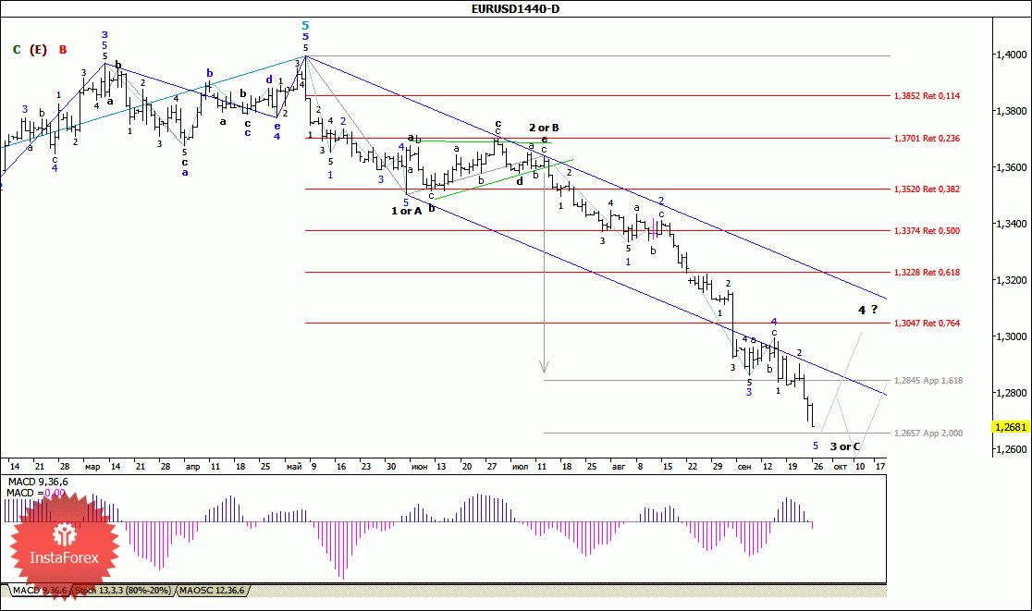Pick the 1,3228 Ret 0,618 level label
Viewport: 1032px width, 611px height.
click(927, 273)
